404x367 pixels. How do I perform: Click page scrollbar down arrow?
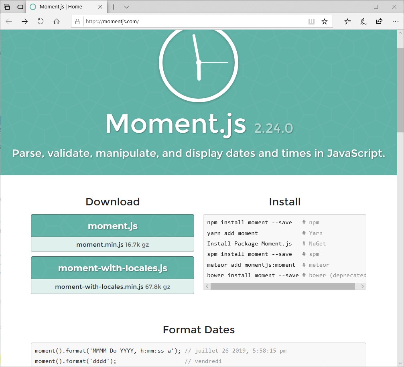[400, 363]
